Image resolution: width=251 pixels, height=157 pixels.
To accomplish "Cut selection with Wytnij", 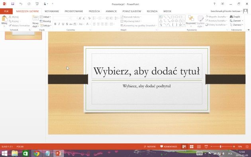I will click(x=14, y=17).
